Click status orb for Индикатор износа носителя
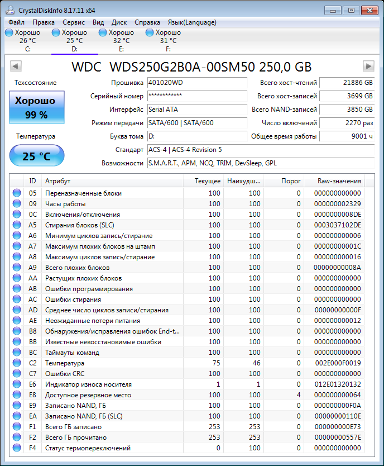 tap(17, 384)
